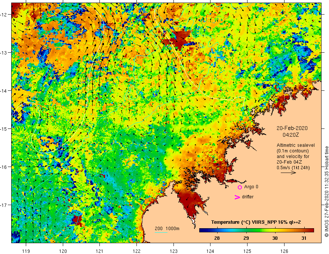Click the IMOS copyright timestamp text
Viewport: 329px width, 254px height.
[x=326, y=192]
